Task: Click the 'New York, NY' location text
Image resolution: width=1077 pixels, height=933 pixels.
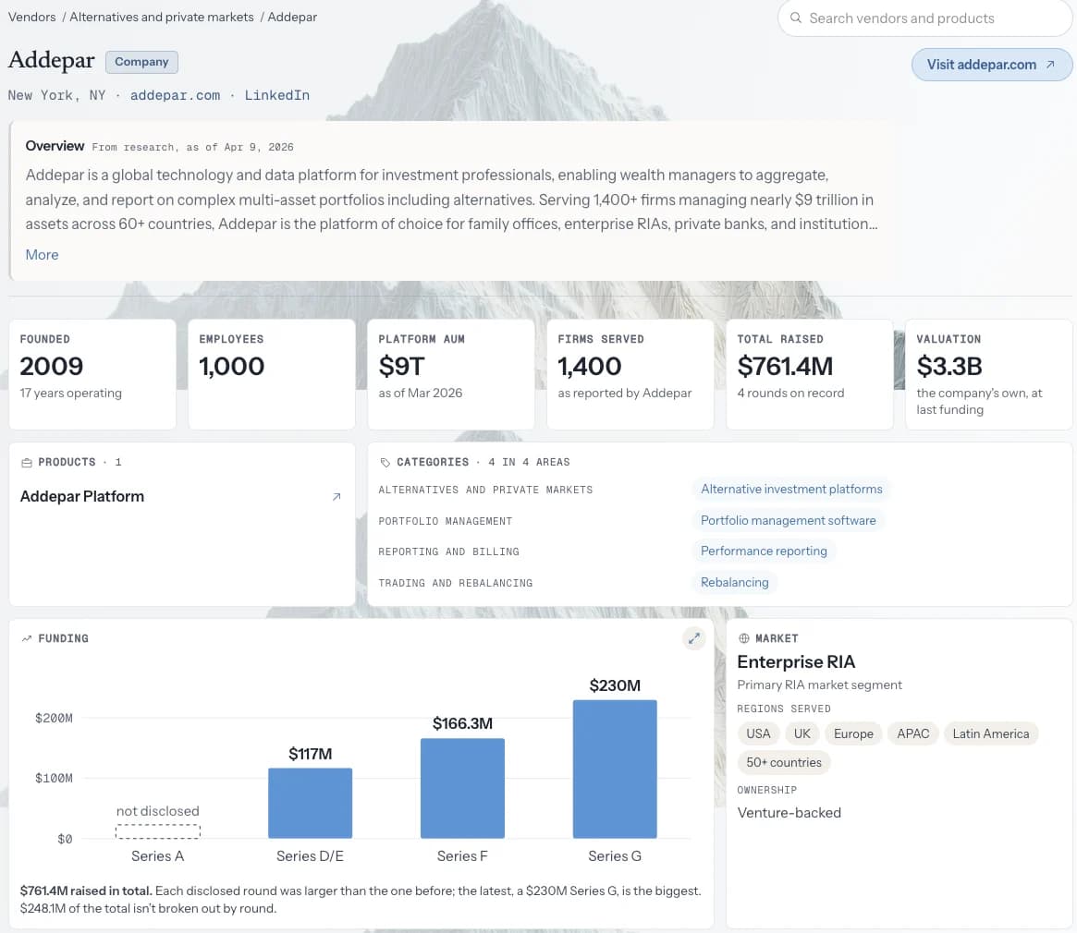Action: tap(56, 95)
